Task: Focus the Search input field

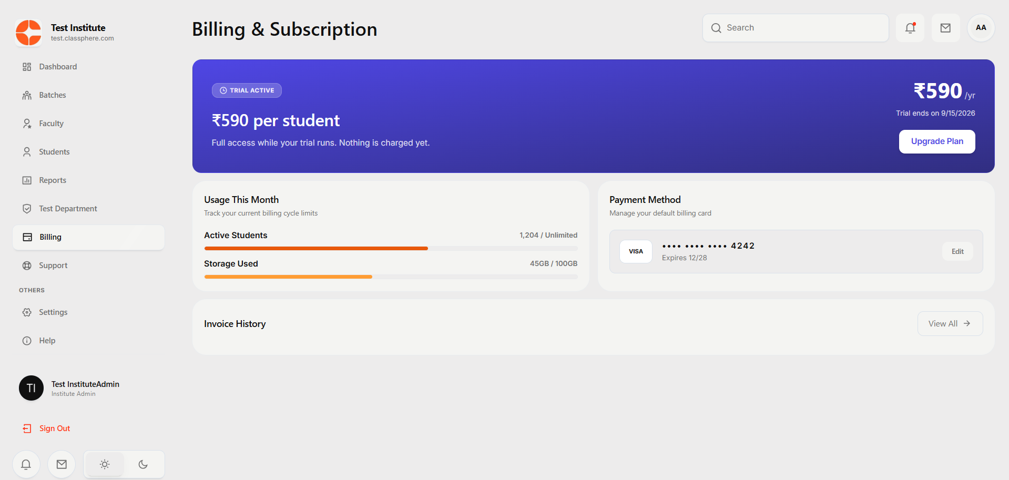Action: click(x=796, y=28)
